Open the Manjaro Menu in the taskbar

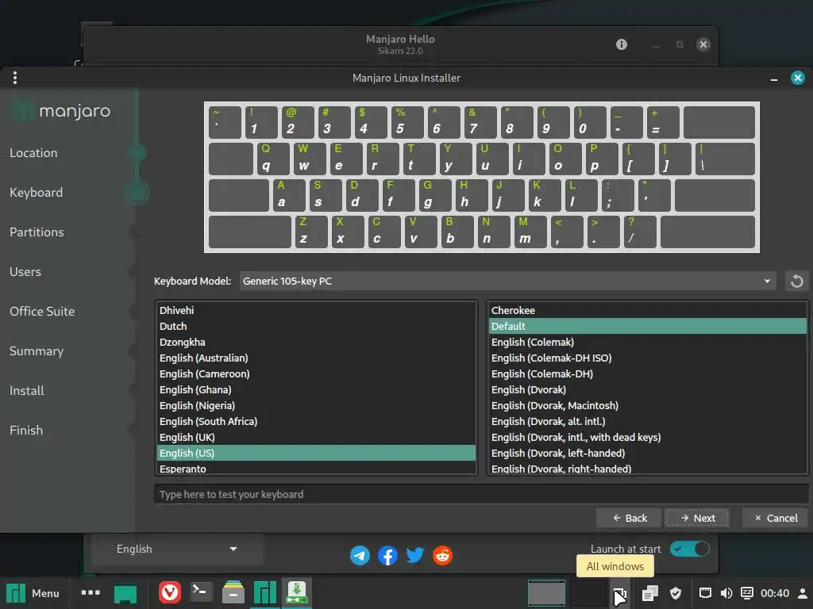point(33,593)
